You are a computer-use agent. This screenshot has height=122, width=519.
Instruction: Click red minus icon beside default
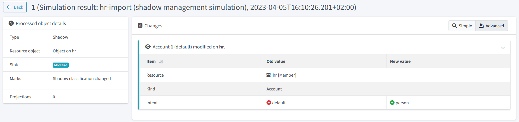tap(269, 103)
